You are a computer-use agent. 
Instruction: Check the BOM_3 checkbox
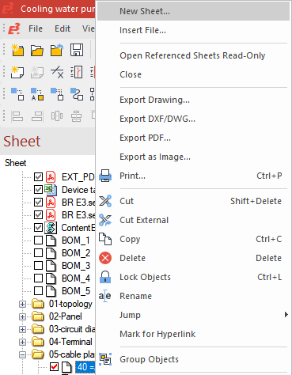(38, 265)
